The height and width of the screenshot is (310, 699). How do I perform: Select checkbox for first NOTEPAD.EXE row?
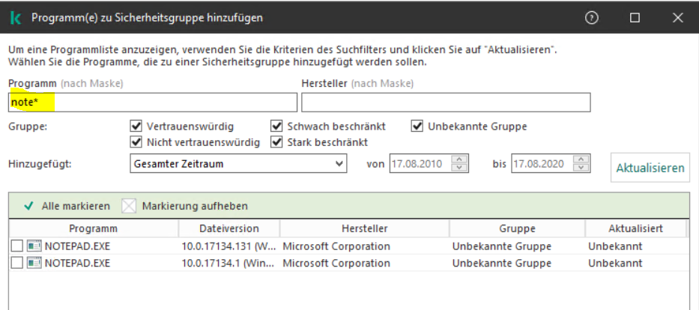pos(17,246)
